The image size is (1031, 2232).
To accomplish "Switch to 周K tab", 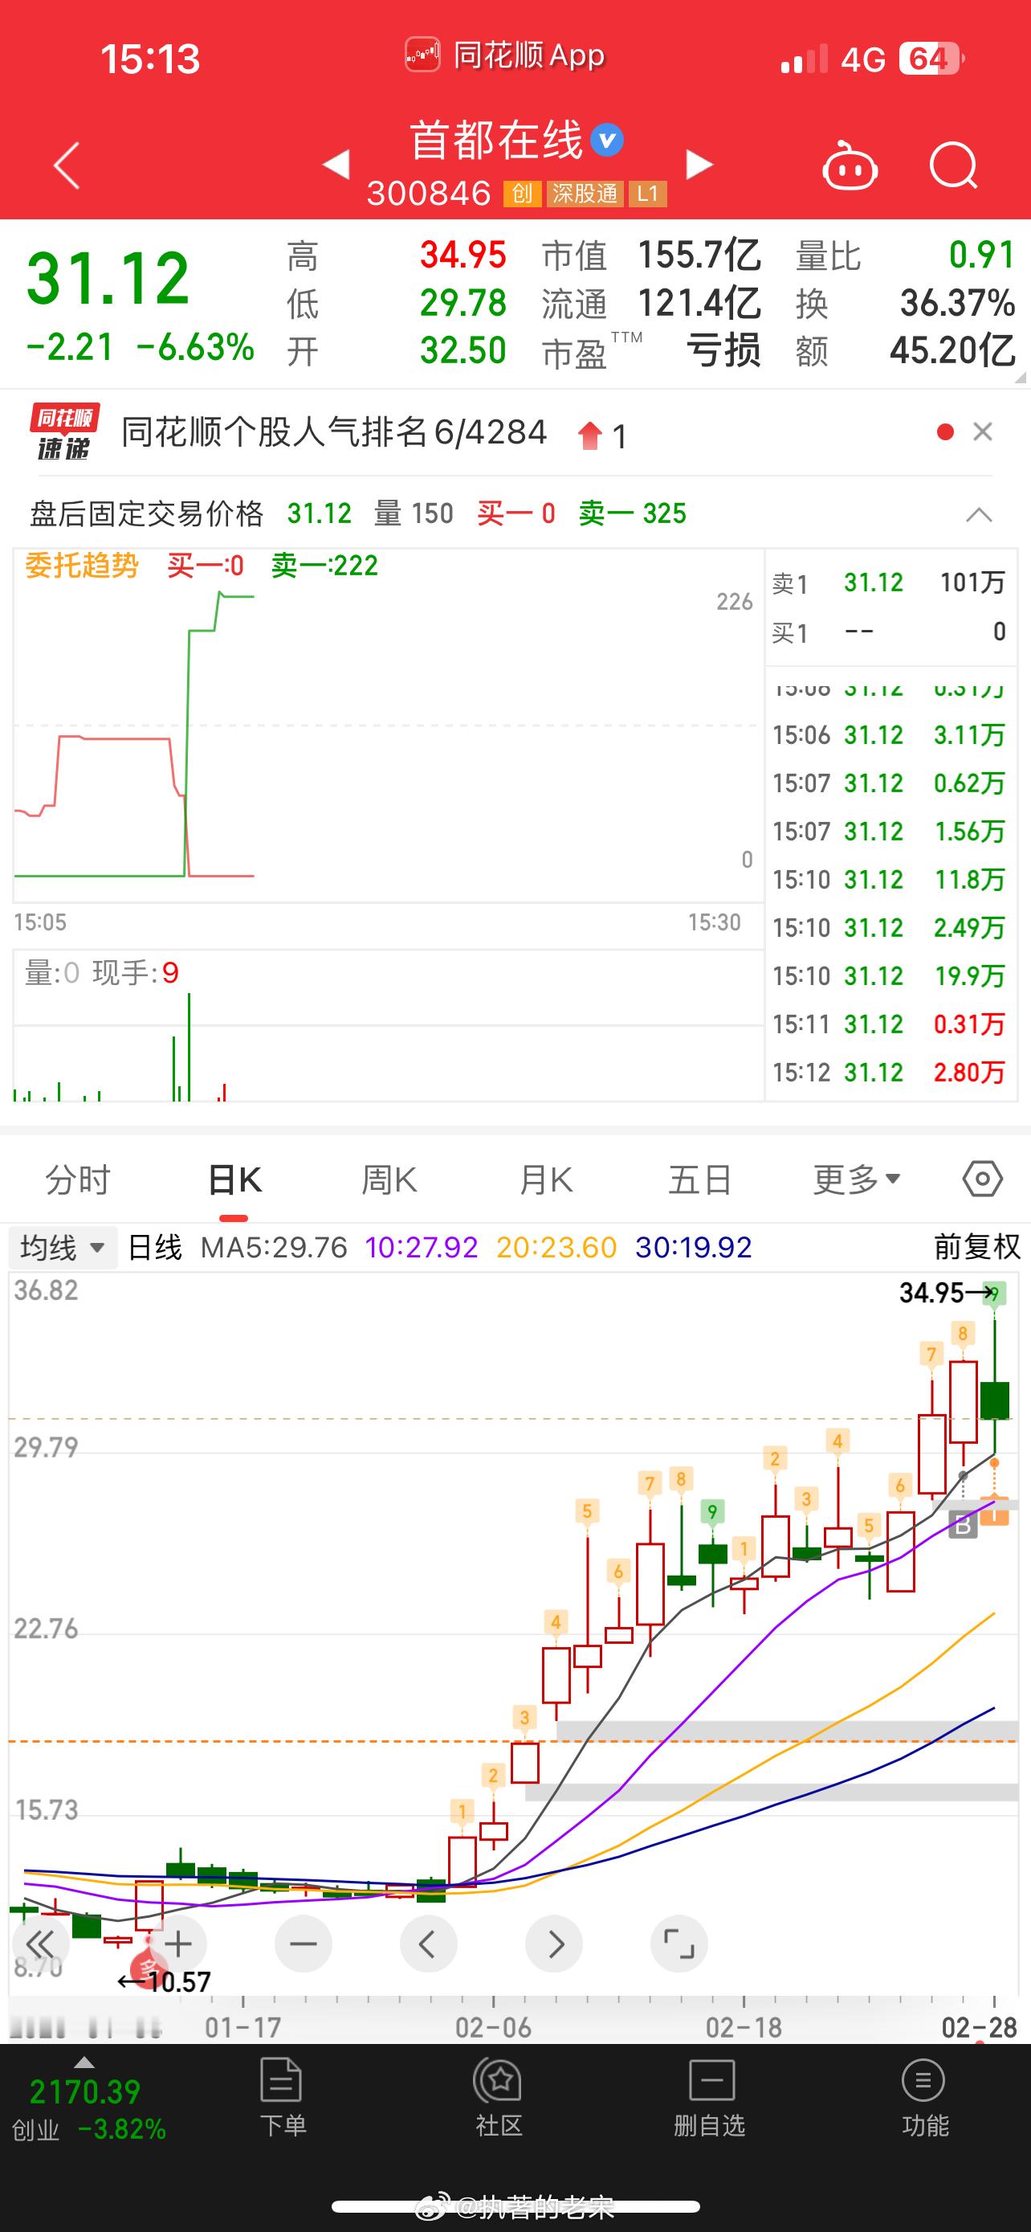I will pyautogui.click(x=389, y=1179).
